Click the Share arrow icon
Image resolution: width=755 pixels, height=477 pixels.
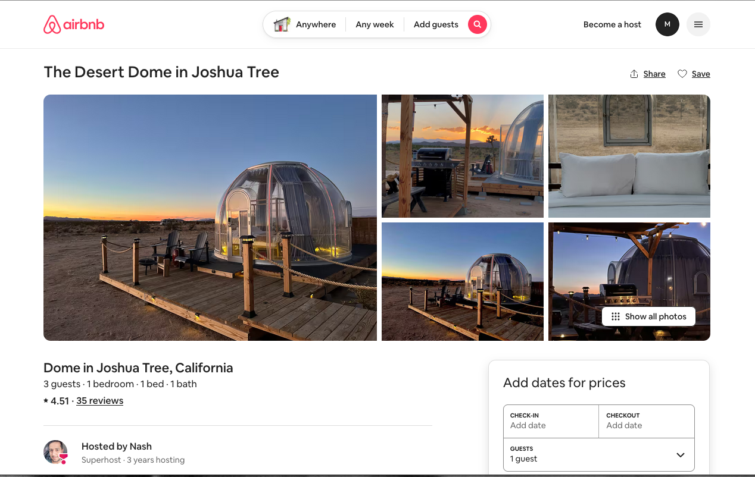(x=634, y=74)
